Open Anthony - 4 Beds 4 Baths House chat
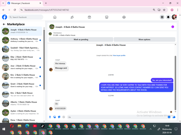The height and width of the screenshot is (135, 181). click(x=21, y=40)
